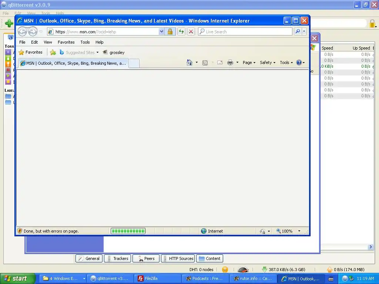Click the blue magnifier Search button
This screenshot has width=379, height=284.
coord(298,32)
